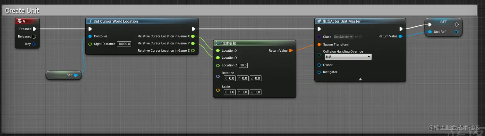Click the Location Z 30.0 field
Viewport: 485px width, 136px height.
point(243,65)
